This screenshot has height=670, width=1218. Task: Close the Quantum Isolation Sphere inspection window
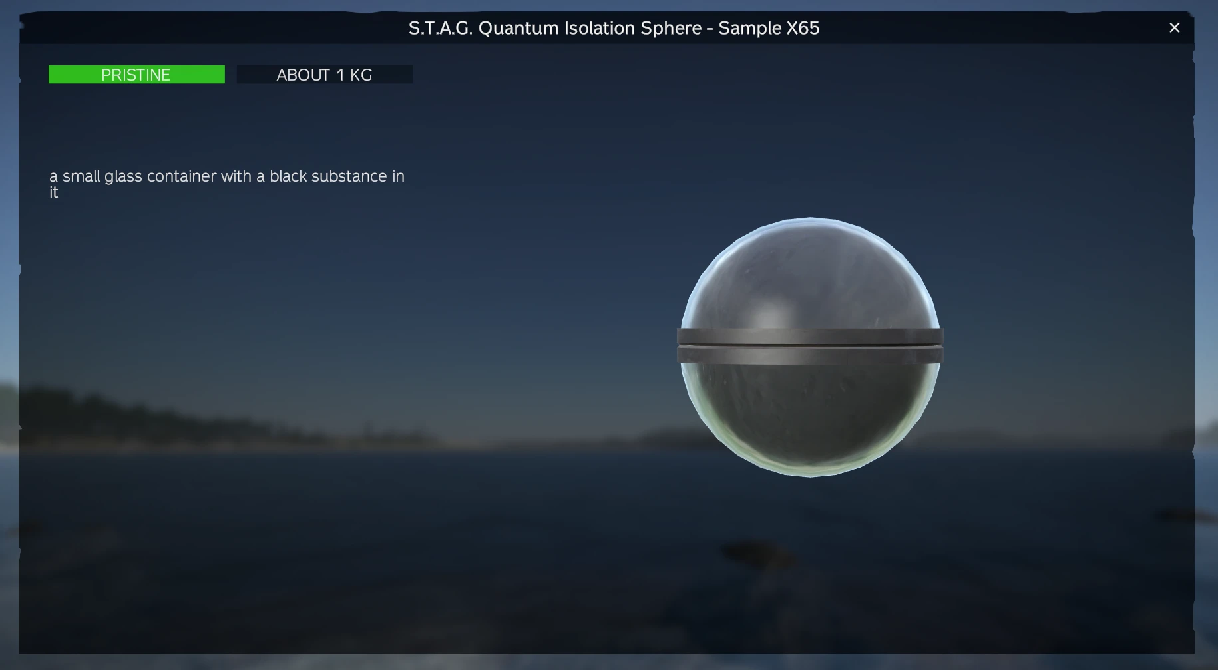point(1174,28)
